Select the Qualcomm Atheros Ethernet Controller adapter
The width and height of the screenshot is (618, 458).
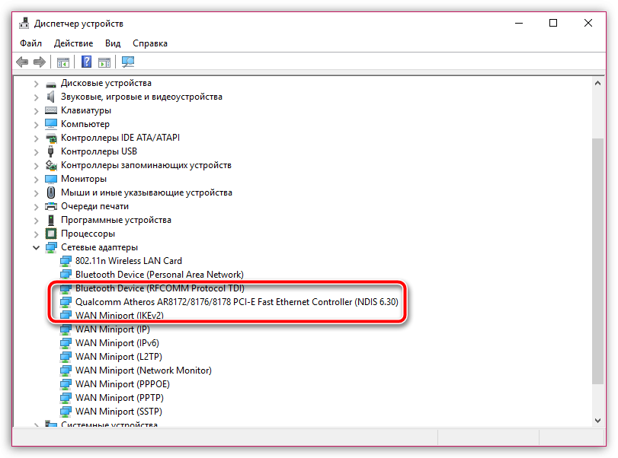(x=236, y=302)
